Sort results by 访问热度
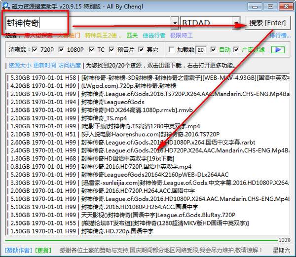296x257 pixels. pos(70,66)
